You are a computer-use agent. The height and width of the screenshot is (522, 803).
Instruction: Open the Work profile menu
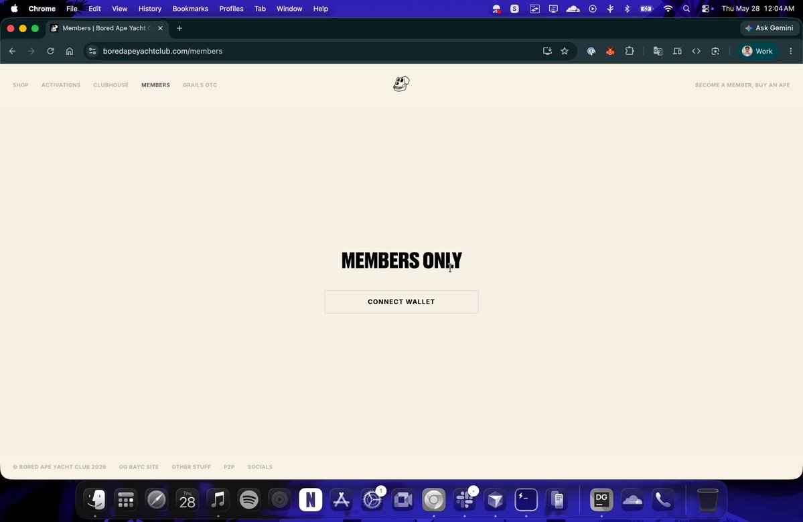pyautogui.click(x=757, y=51)
